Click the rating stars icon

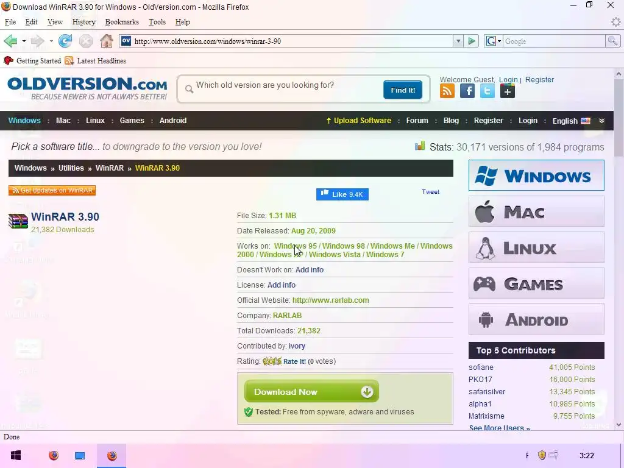pos(272,361)
